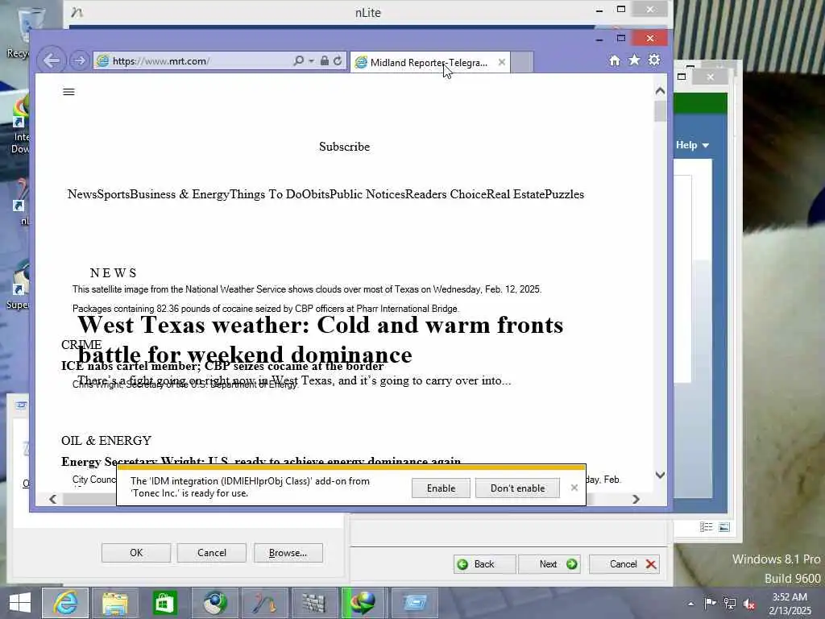
Task: Open the globe app taskbar icon
Action: [x=214, y=603]
